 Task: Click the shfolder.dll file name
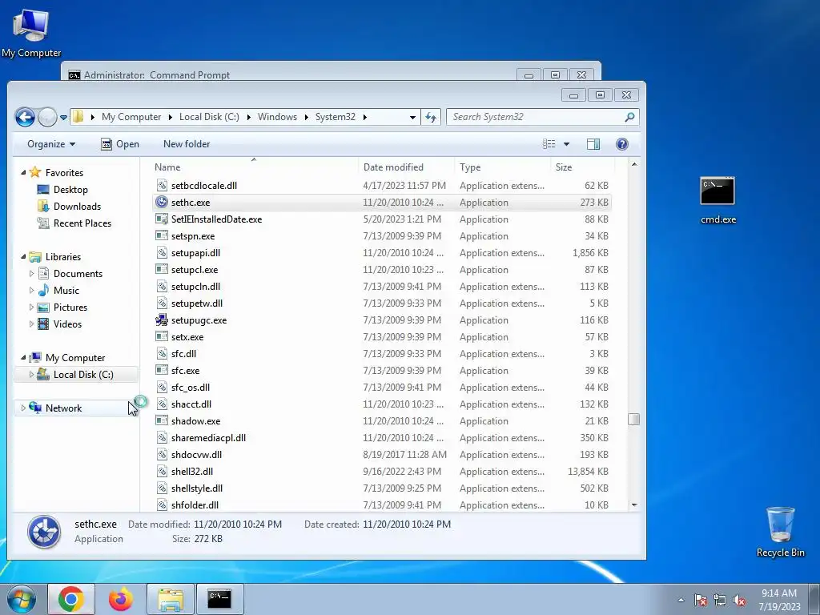pos(195,505)
